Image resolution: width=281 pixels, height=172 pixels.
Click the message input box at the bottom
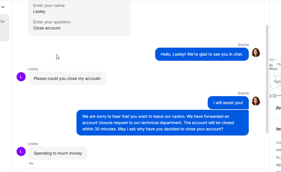140,170
